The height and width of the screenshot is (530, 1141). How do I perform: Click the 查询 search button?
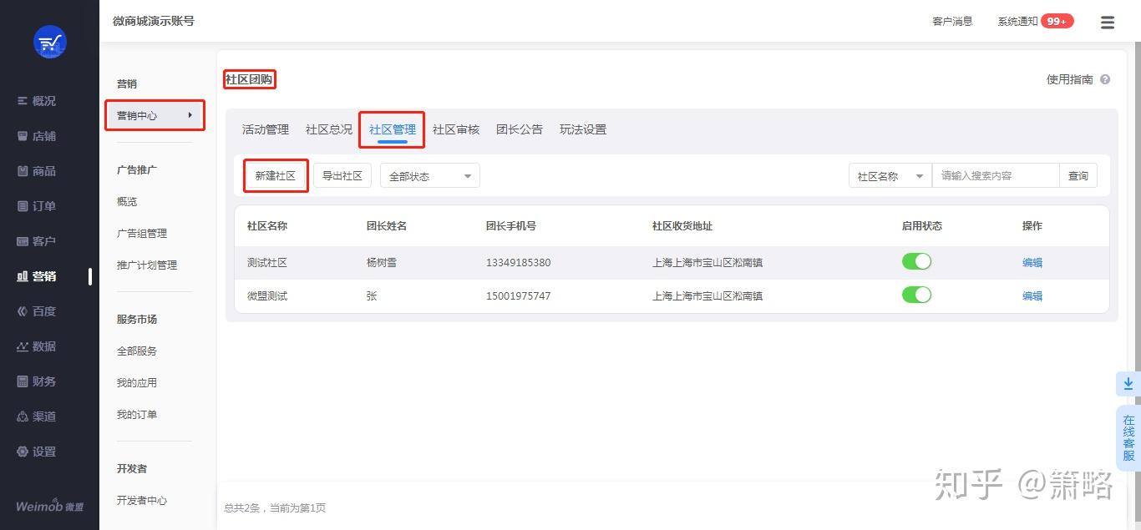(1078, 176)
